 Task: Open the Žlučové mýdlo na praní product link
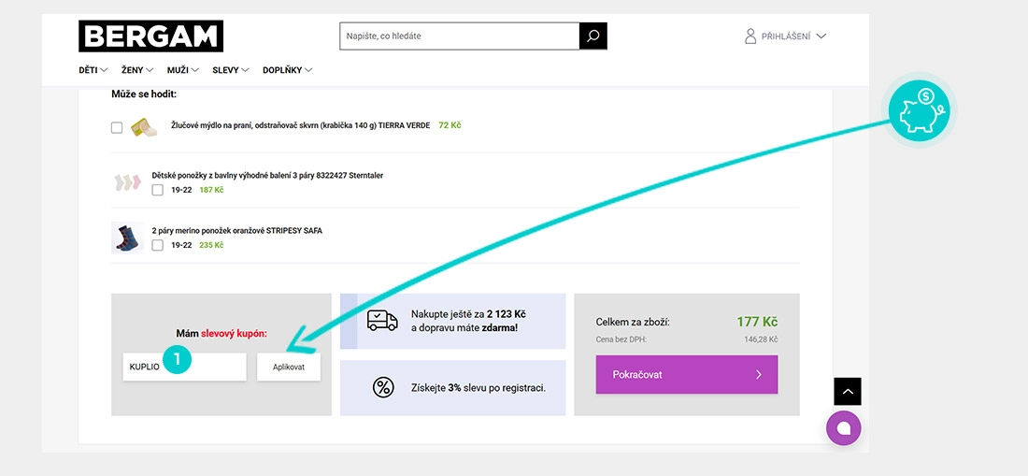point(300,124)
